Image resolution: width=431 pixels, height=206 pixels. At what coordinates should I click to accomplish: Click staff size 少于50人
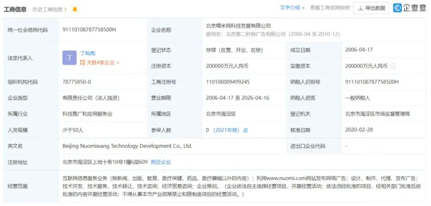tap(73, 130)
